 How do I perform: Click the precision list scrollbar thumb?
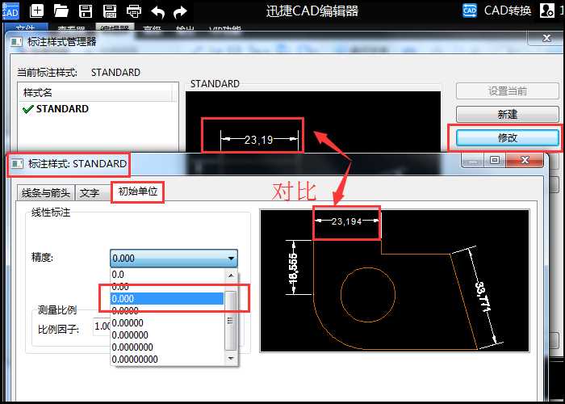coord(230,320)
